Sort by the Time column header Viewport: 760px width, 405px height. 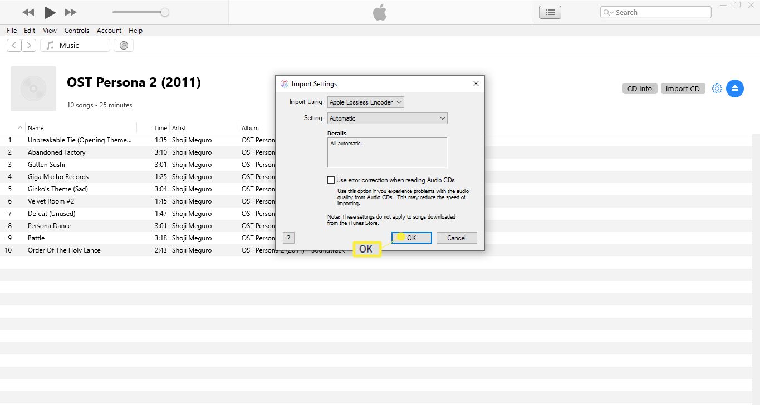pos(160,128)
